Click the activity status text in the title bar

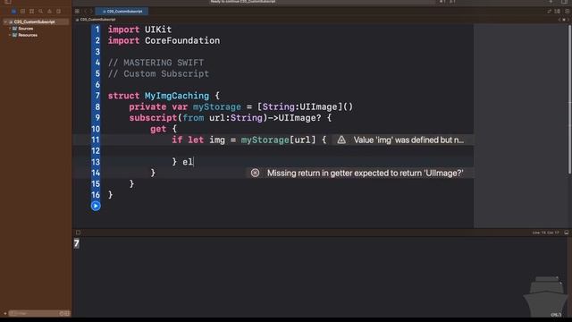point(243,2)
